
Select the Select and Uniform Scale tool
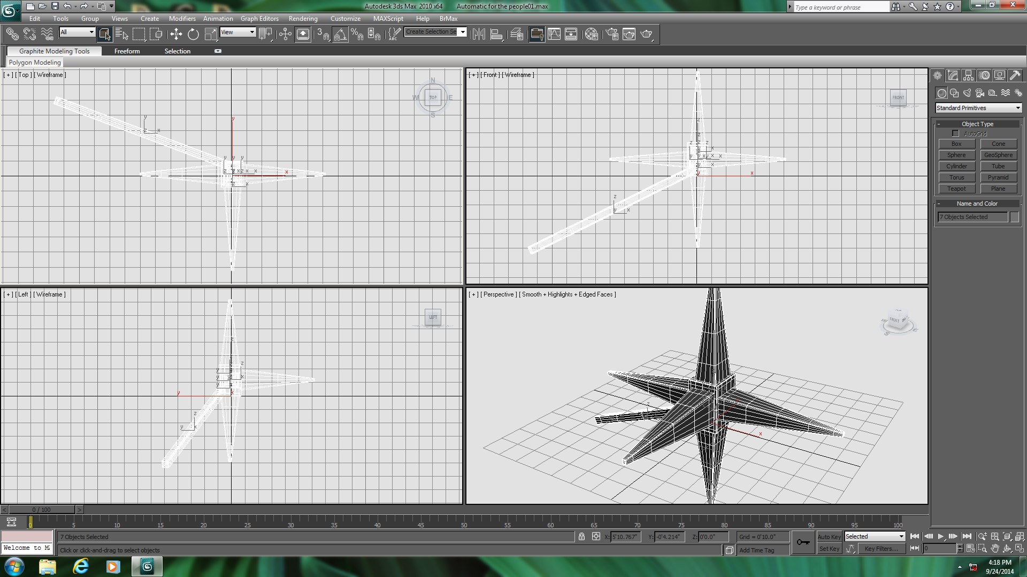point(211,34)
